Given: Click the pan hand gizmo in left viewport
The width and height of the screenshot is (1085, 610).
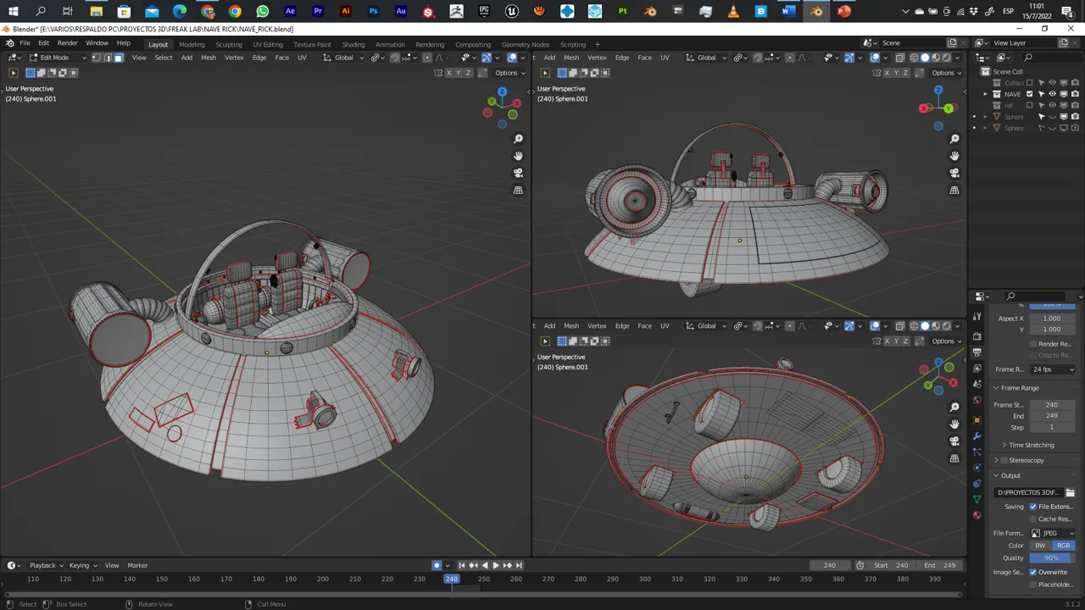Looking at the screenshot, I should pos(518,156).
